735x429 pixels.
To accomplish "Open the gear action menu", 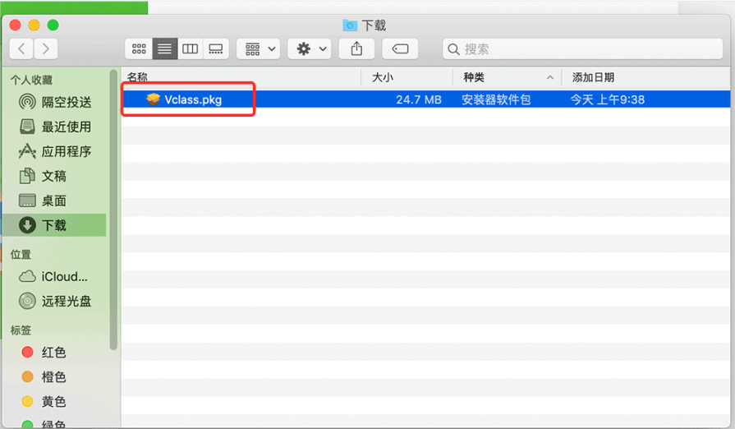I will pyautogui.click(x=310, y=49).
